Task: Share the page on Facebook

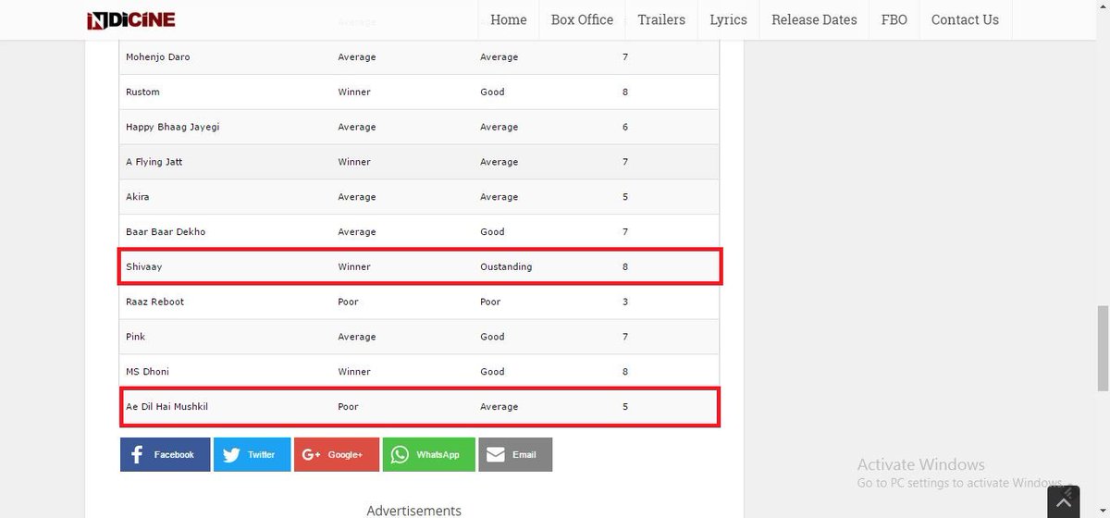Action: pyautogui.click(x=166, y=454)
